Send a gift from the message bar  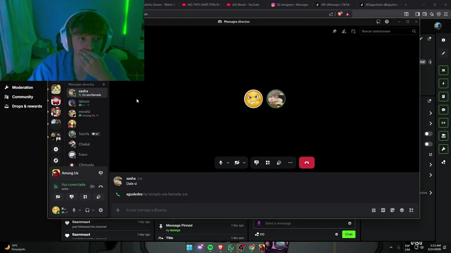[374, 210]
